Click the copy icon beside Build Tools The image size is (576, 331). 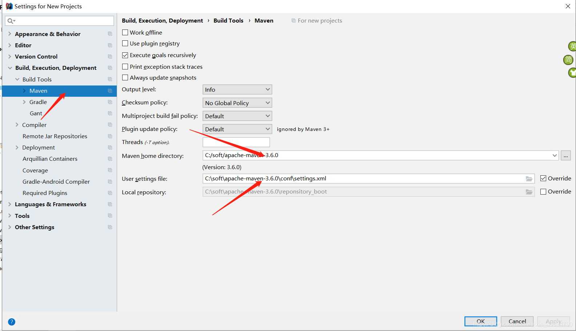[x=110, y=79]
